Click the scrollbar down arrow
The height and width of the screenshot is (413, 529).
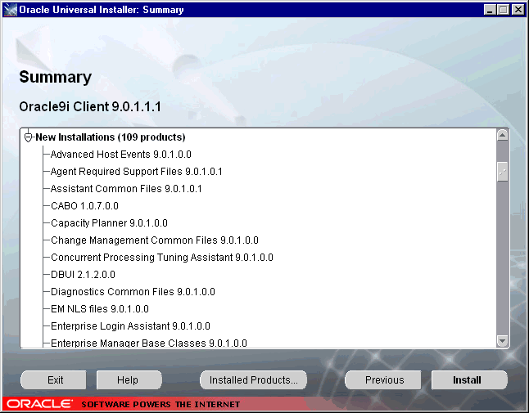(x=502, y=341)
